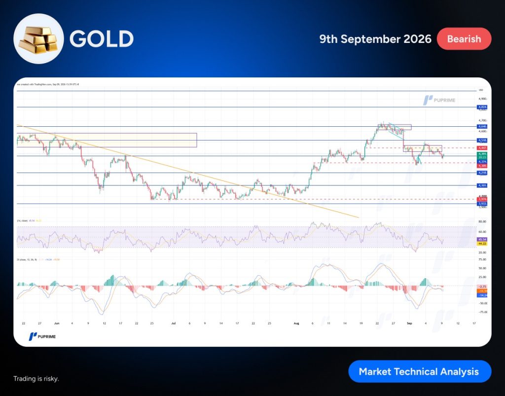This screenshot has height=396, width=505.
Task: Click the blue 4,218 price label
Action: (482, 173)
